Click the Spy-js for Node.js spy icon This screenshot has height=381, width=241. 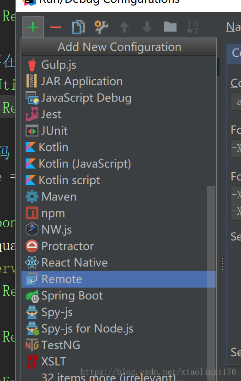click(32, 328)
